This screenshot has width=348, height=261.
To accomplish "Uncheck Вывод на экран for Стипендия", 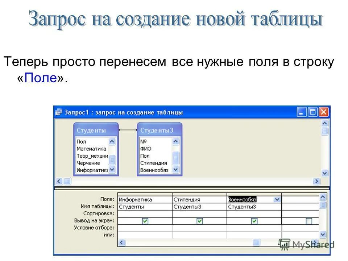I will [x=200, y=220].
